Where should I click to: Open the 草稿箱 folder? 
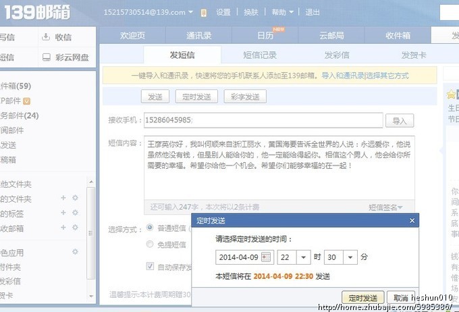[7, 159]
